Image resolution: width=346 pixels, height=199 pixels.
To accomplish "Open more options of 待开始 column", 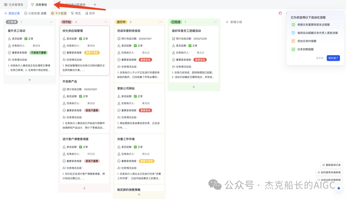I will tap(106, 22).
